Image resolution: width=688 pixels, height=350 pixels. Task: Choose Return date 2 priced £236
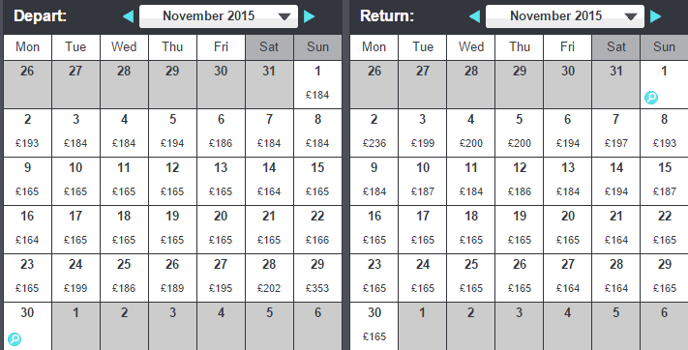(374, 132)
